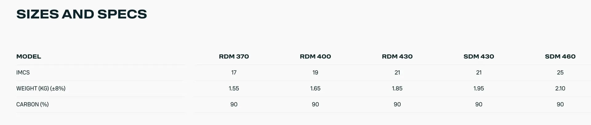The image size is (591, 125).
Task: Select the RDM 400 column header
Action: (315, 57)
